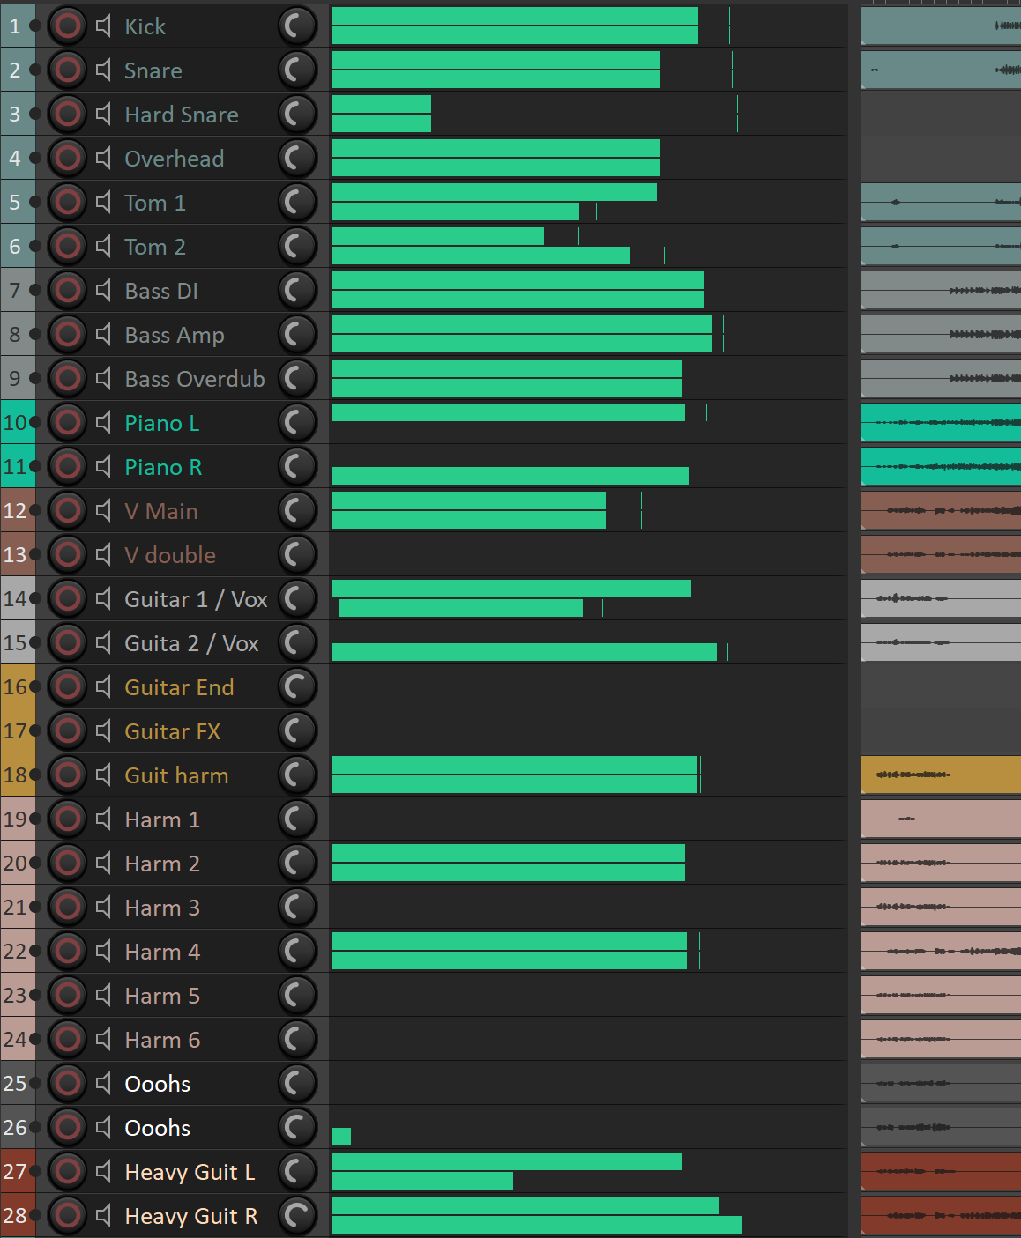The image size is (1021, 1238).
Task: Click the speaker icon on Heavy Guit R
Action: click(103, 1216)
